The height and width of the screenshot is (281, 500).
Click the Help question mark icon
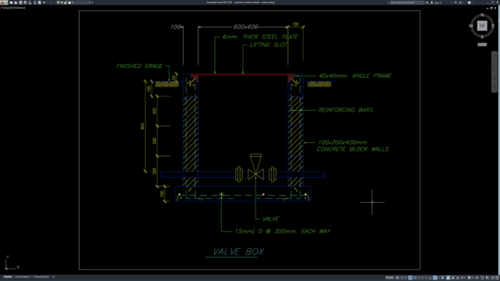click(470, 2)
